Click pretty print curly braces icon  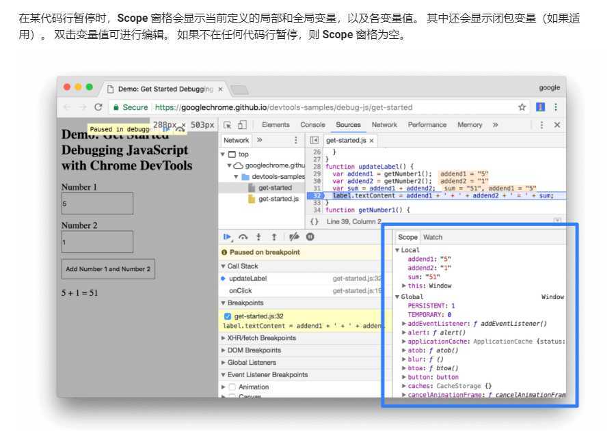(x=314, y=221)
